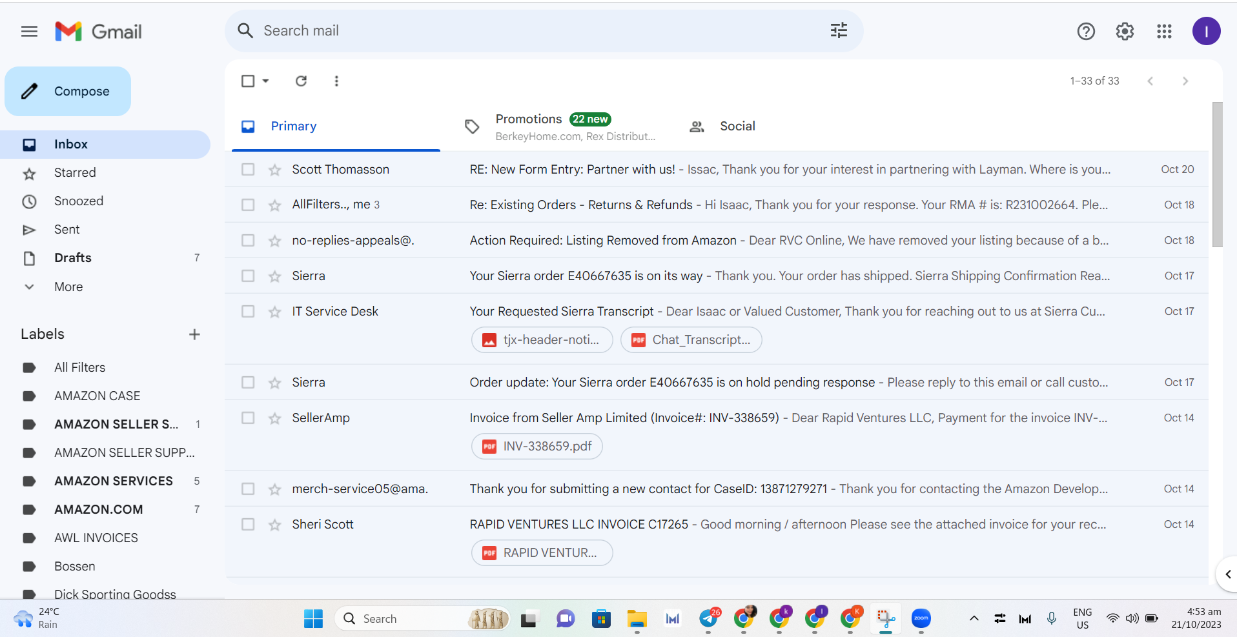Viewport: 1237px width, 637px height.
Task: Open the three-dot More options menu
Action: 336,81
